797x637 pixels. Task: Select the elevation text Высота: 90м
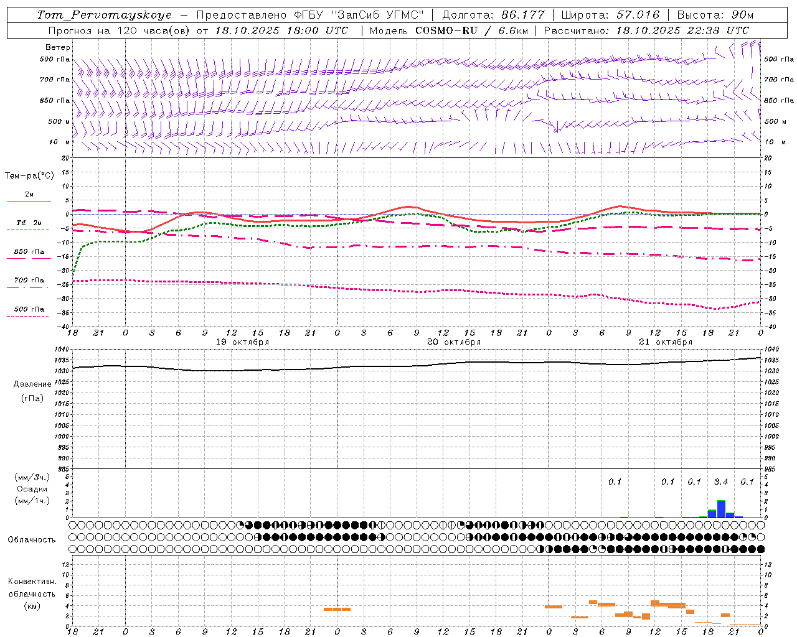(x=715, y=15)
